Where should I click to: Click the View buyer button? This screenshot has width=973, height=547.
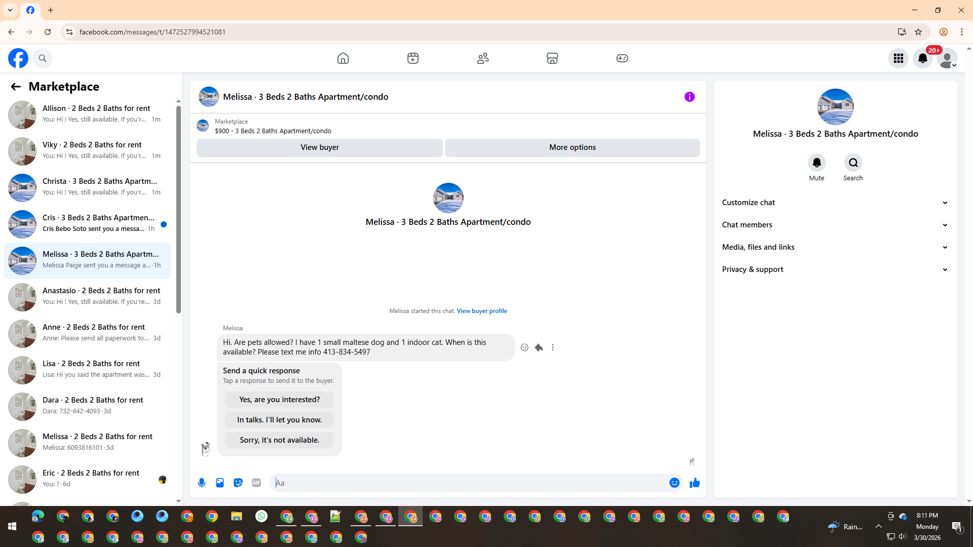point(319,147)
